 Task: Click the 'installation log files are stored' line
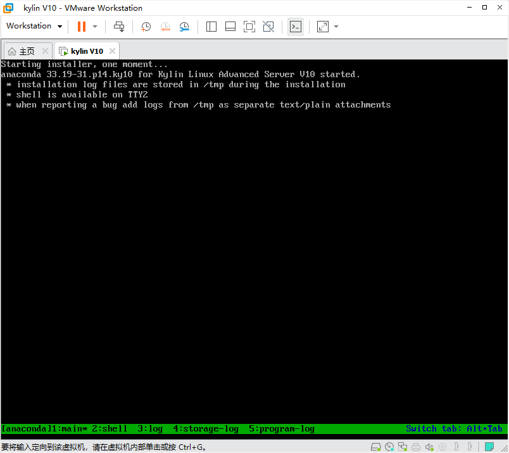pos(176,85)
